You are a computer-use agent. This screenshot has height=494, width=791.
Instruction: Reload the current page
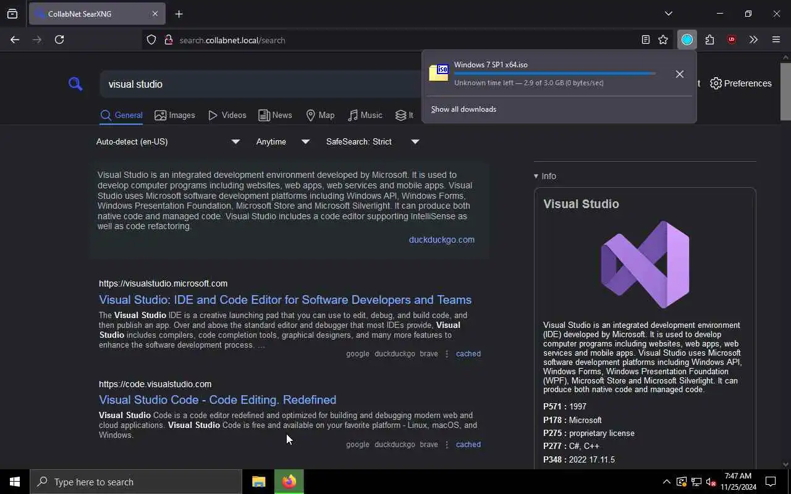[x=59, y=40]
